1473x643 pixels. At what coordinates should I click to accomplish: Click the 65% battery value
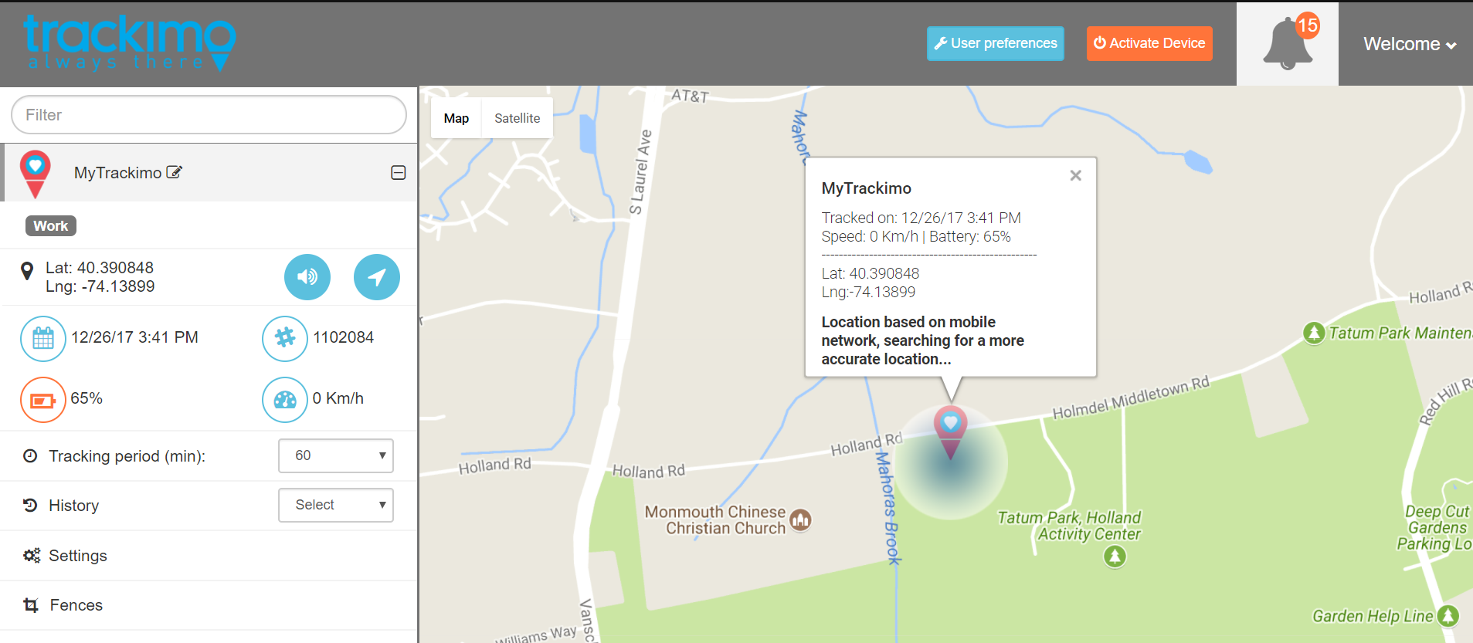point(87,398)
